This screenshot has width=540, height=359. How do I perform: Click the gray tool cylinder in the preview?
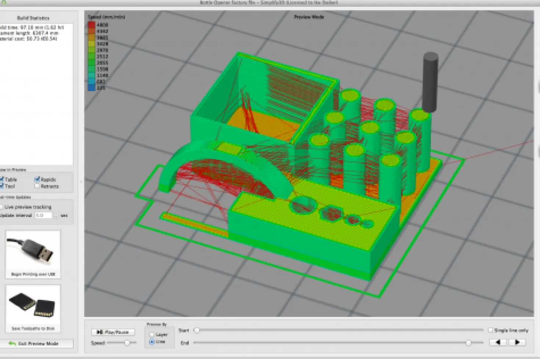430,82
